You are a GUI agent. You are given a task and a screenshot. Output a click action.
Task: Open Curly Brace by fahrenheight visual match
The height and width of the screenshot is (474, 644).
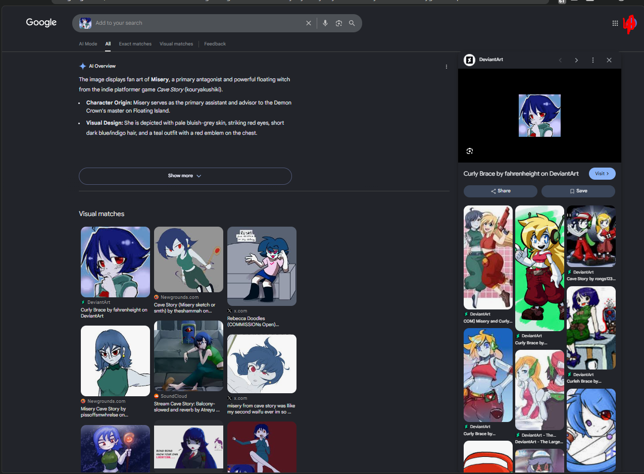pos(116,262)
